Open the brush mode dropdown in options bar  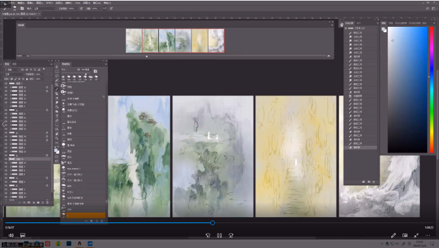(x=44, y=9)
